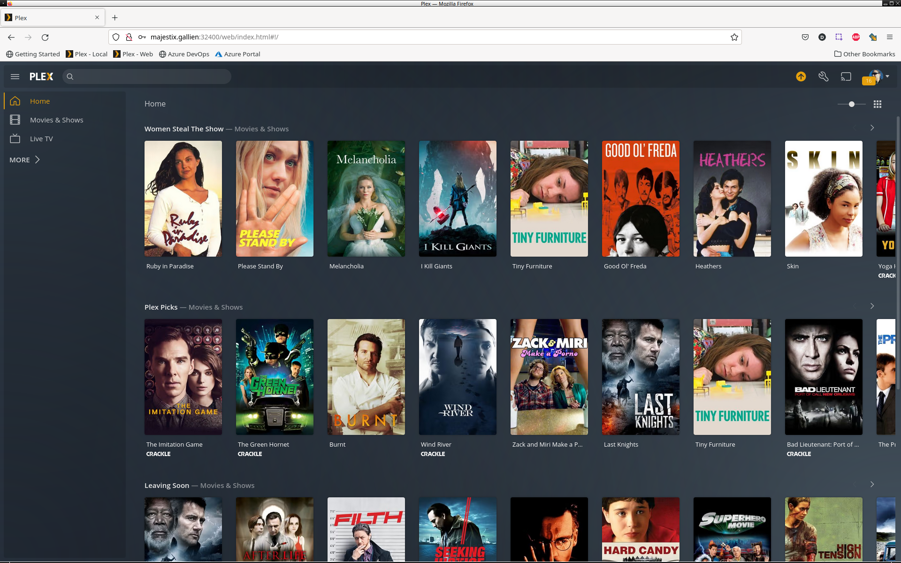Adjust the poster size slider
Screen dimensions: 901x563
852,104
